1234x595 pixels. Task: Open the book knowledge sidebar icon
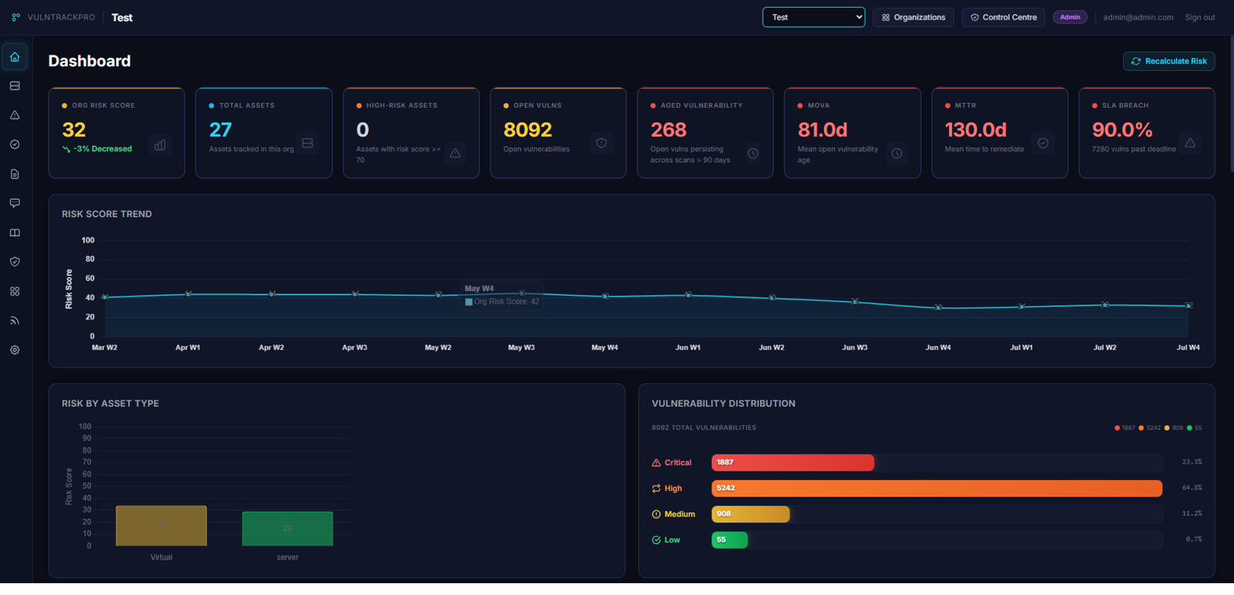(x=14, y=232)
